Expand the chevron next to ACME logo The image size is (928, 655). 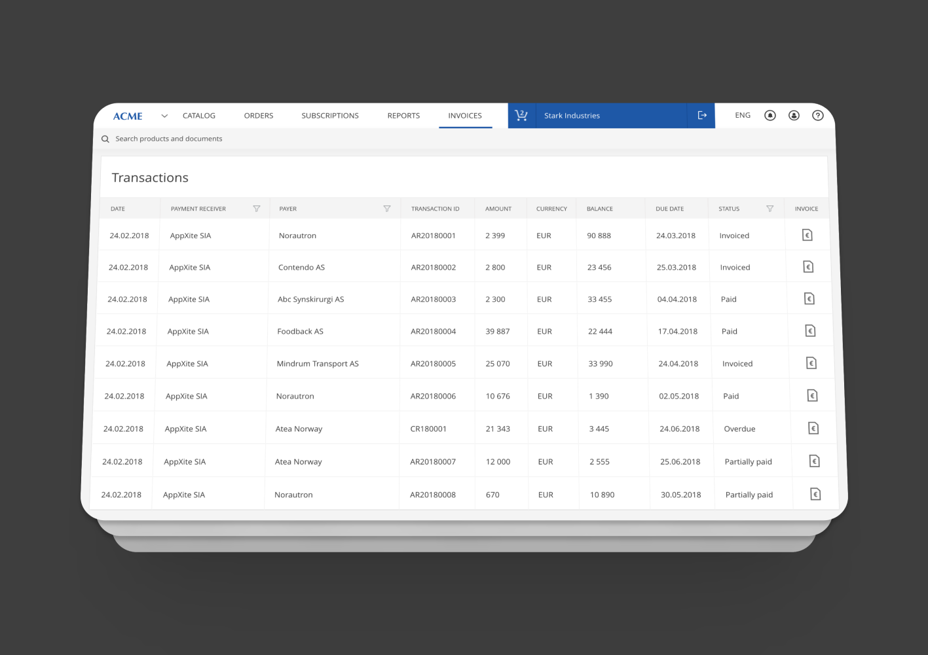pos(164,116)
